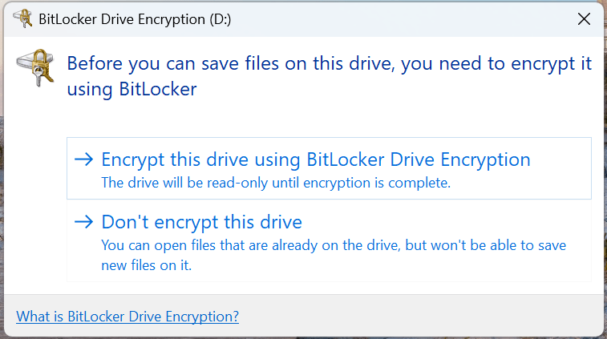Screen dimensions: 607x339
Task: Open the What is BitLocker Drive Encryption link
Action: pyautogui.click(x=127, y=316)
